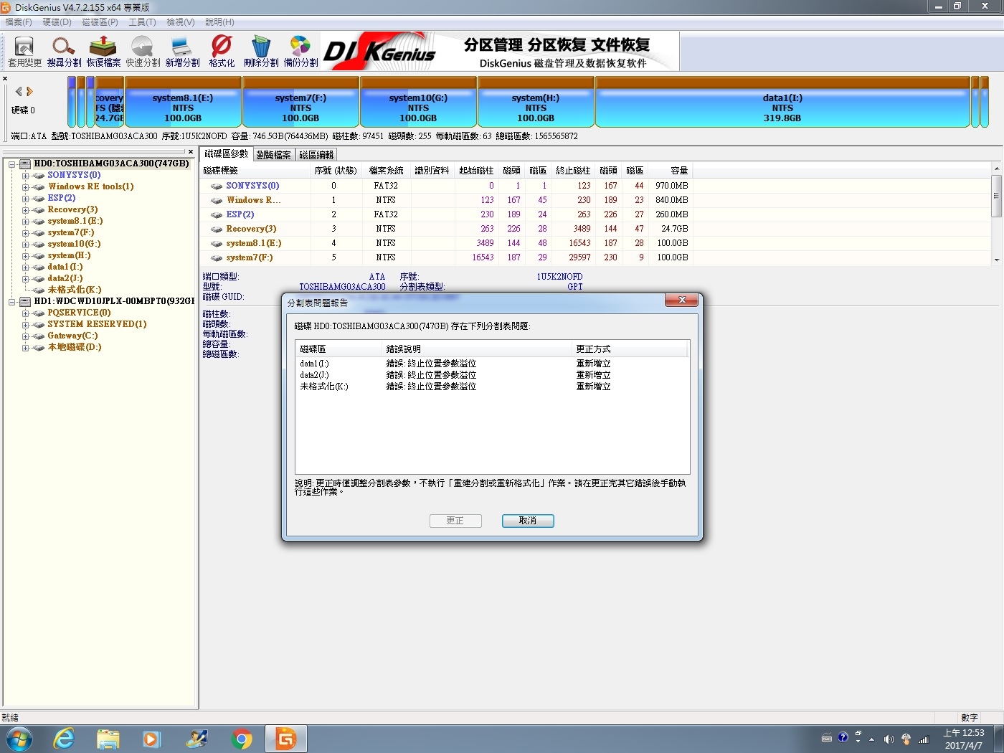
Task: Select the 刪除分割 delete partition icon
Action: click(x=261, y=52)
